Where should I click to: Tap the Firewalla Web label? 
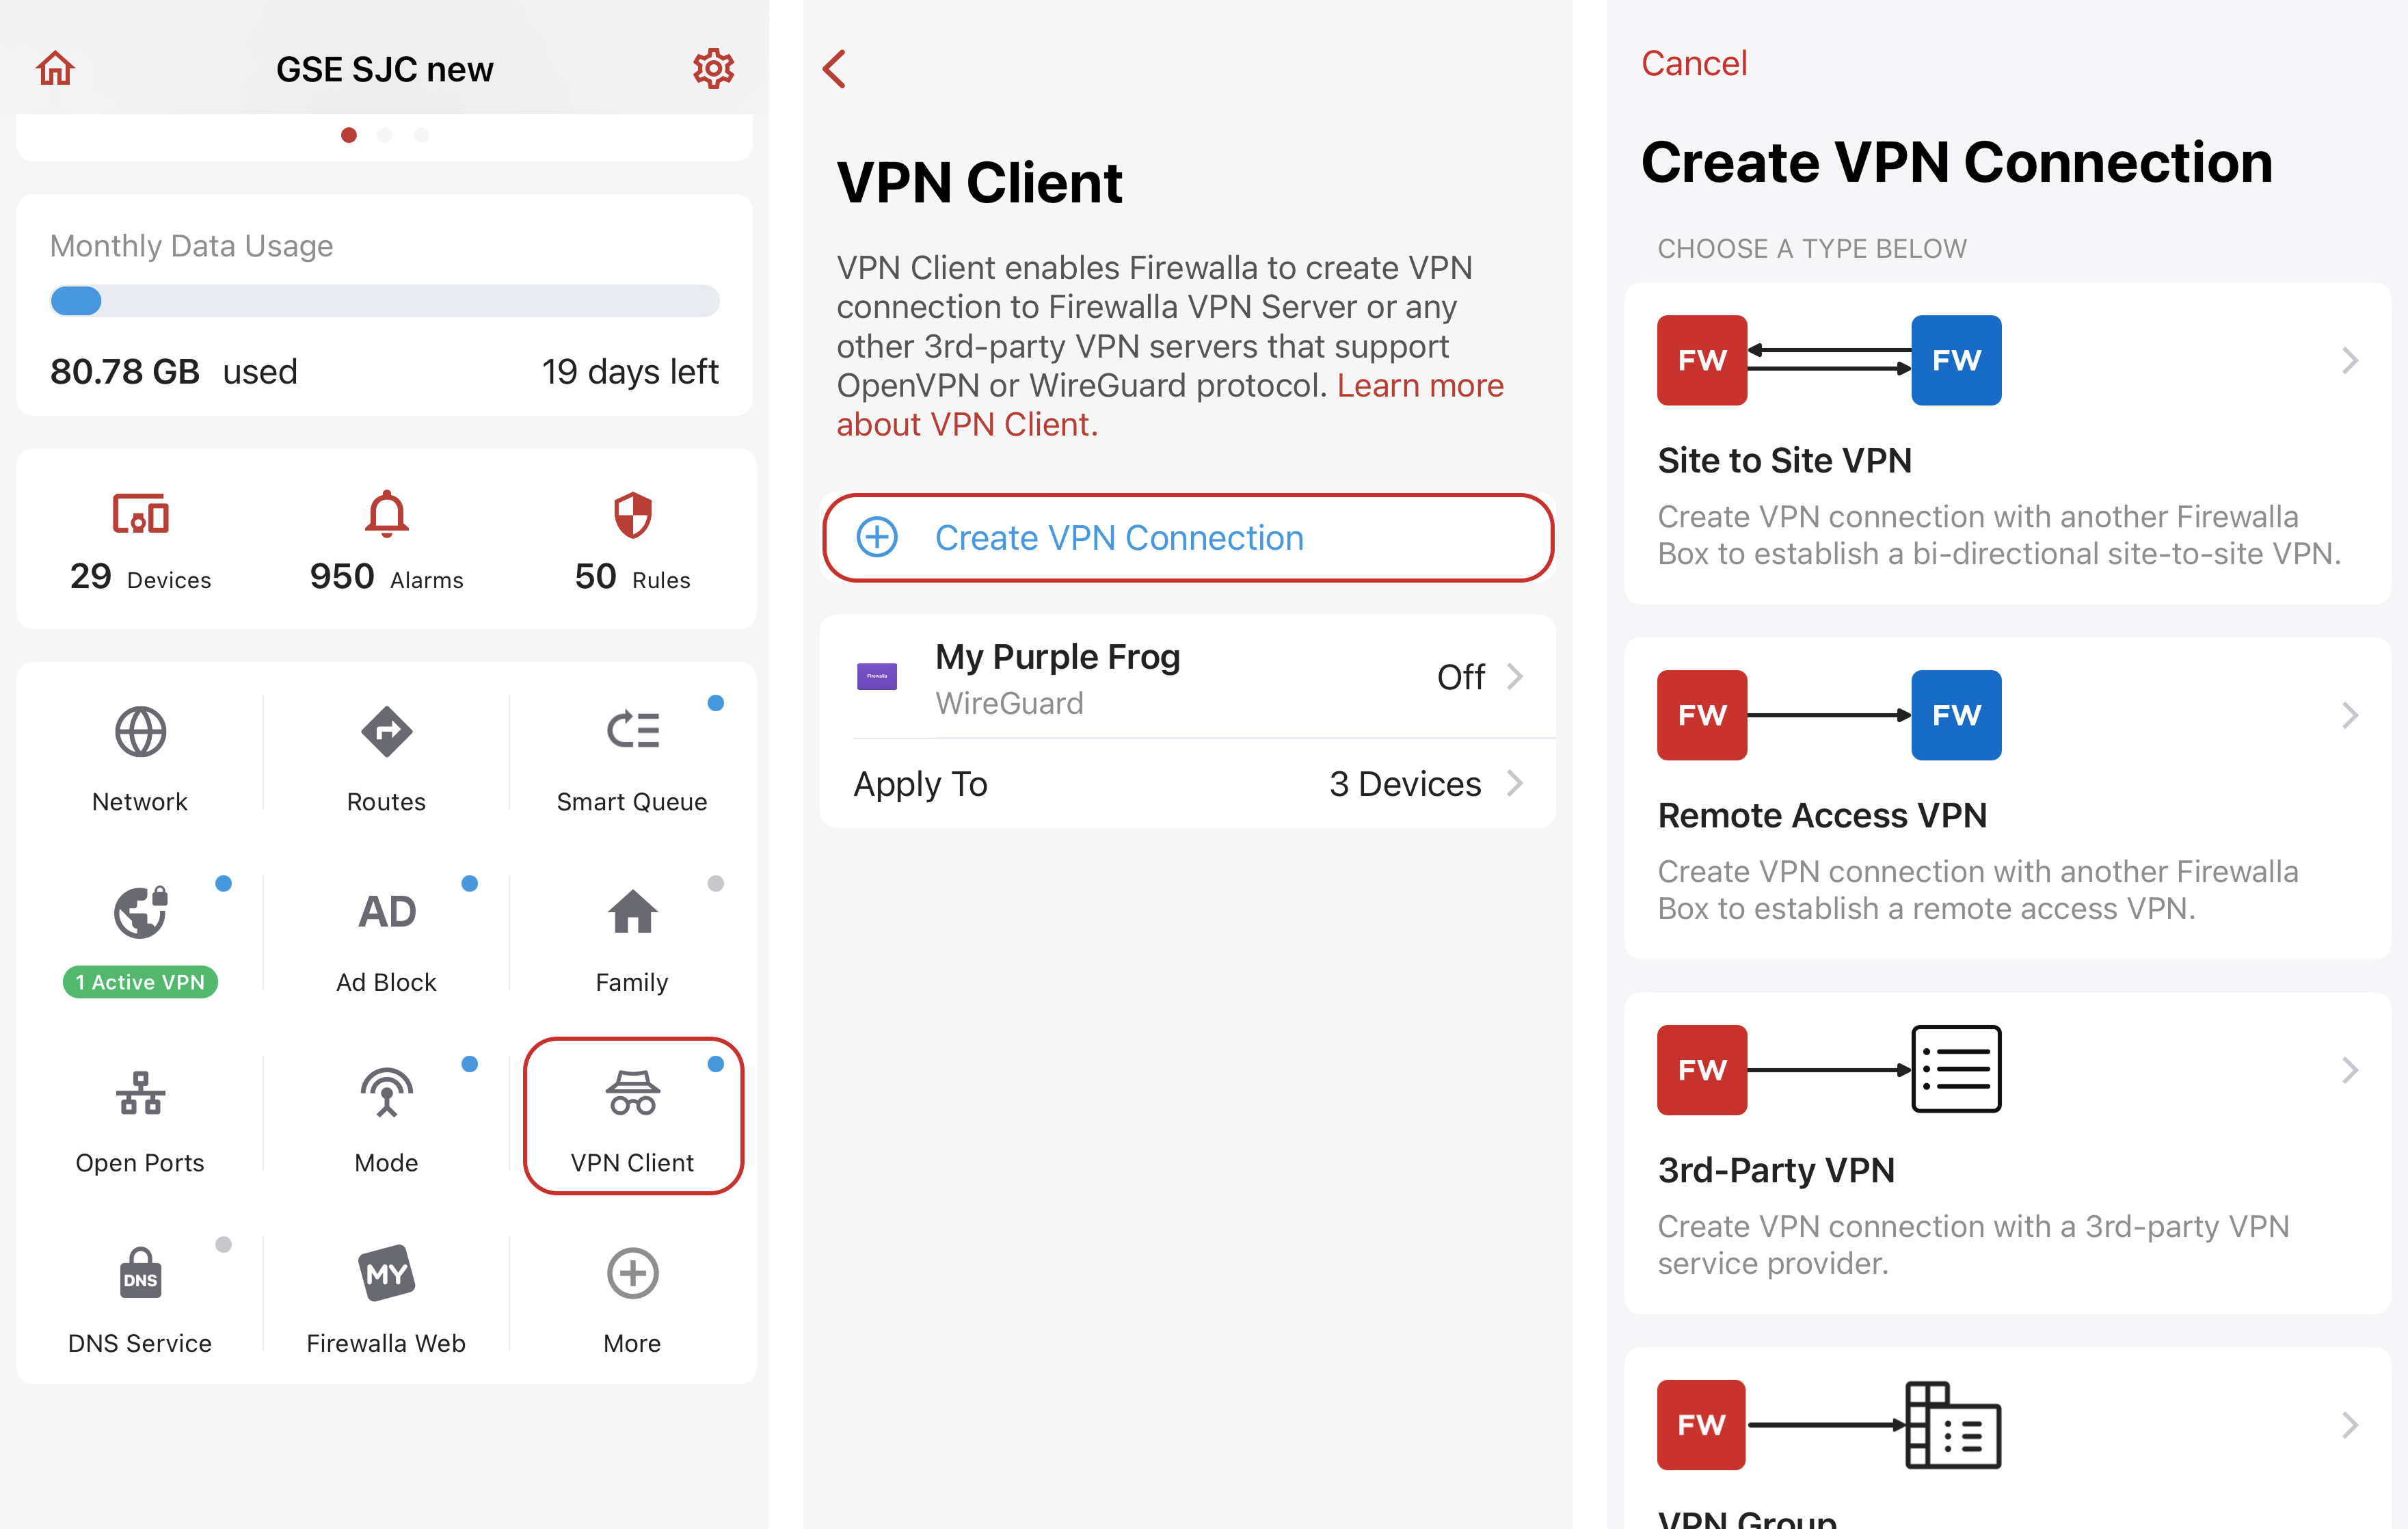386,1343
